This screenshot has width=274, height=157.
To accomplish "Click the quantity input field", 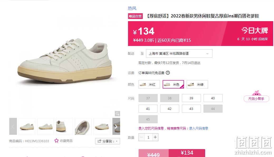I will 149,137.
